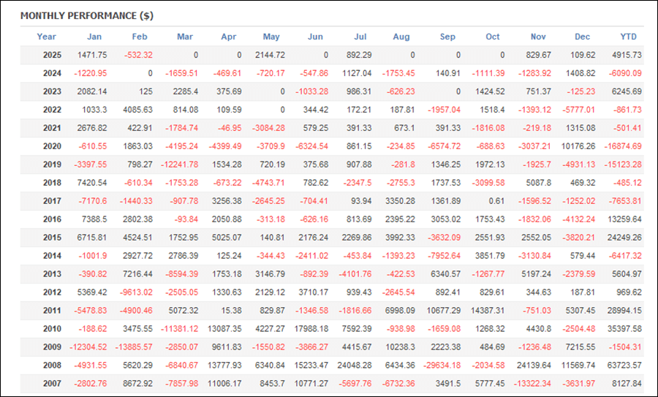Click the Monthly Performance ($) title
This screenshot has height=397, width=658.
(86, 15)
